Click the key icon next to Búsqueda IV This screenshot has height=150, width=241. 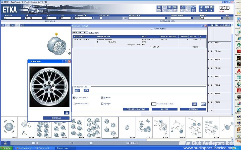click(x=125, y=18)
